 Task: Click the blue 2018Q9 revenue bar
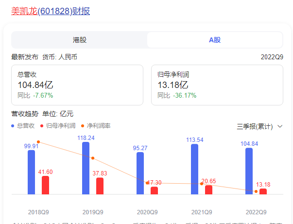[32, 172]
